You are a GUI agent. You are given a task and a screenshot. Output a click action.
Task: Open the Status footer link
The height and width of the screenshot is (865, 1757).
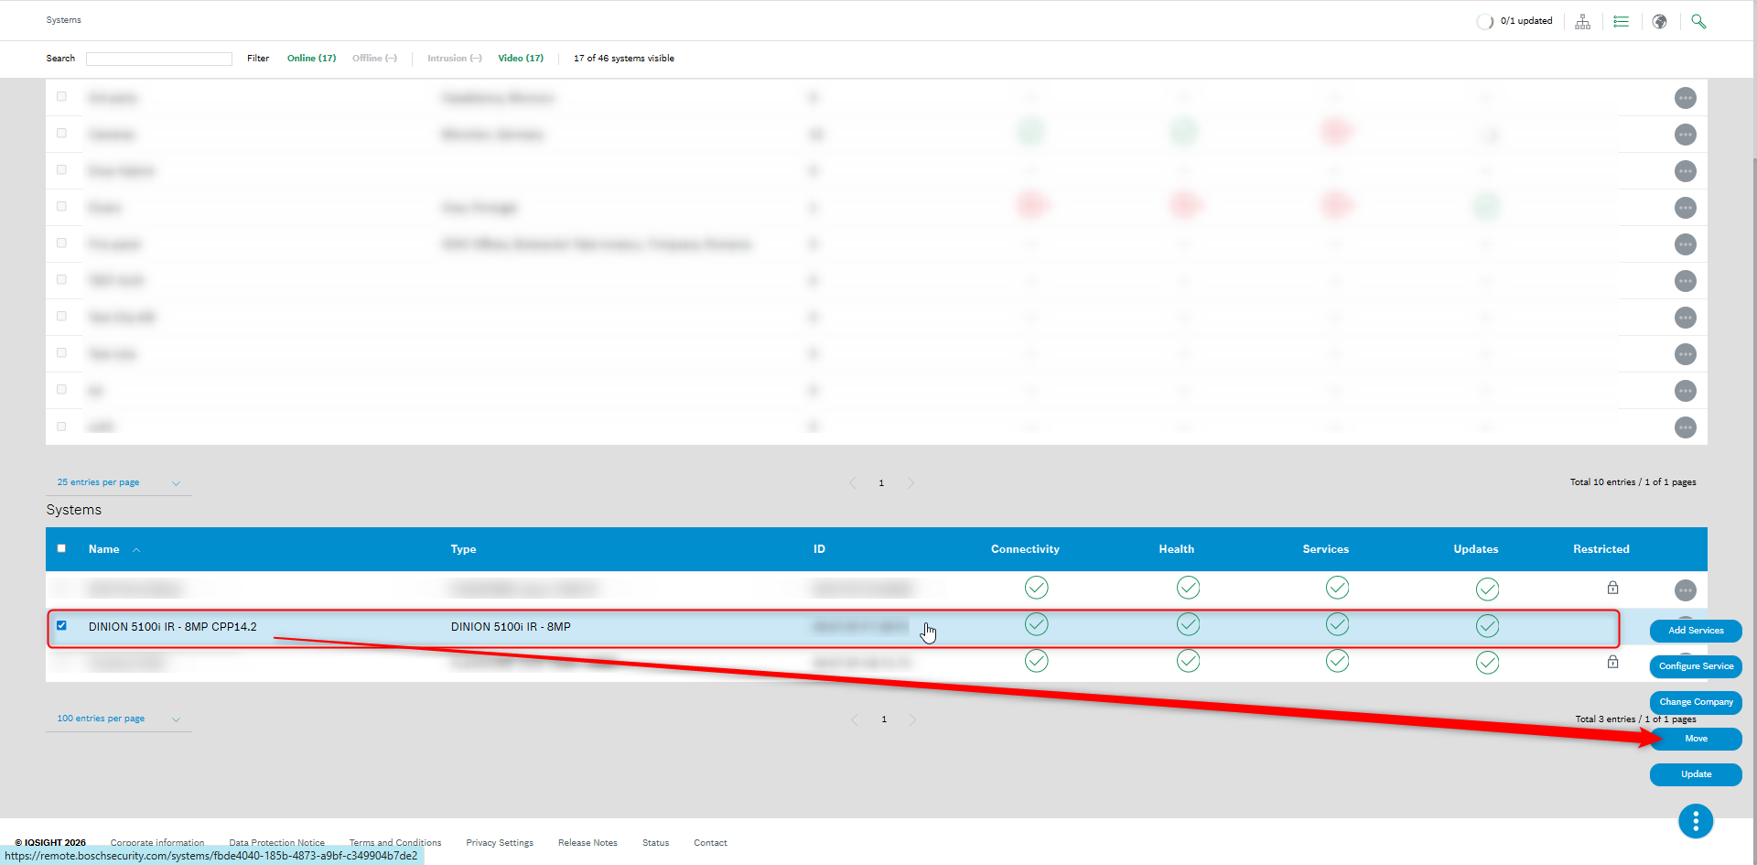tap(655, 843)
